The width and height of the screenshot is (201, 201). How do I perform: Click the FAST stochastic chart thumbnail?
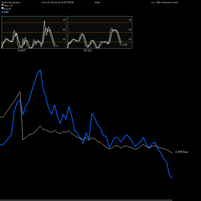tap(34, 32)
